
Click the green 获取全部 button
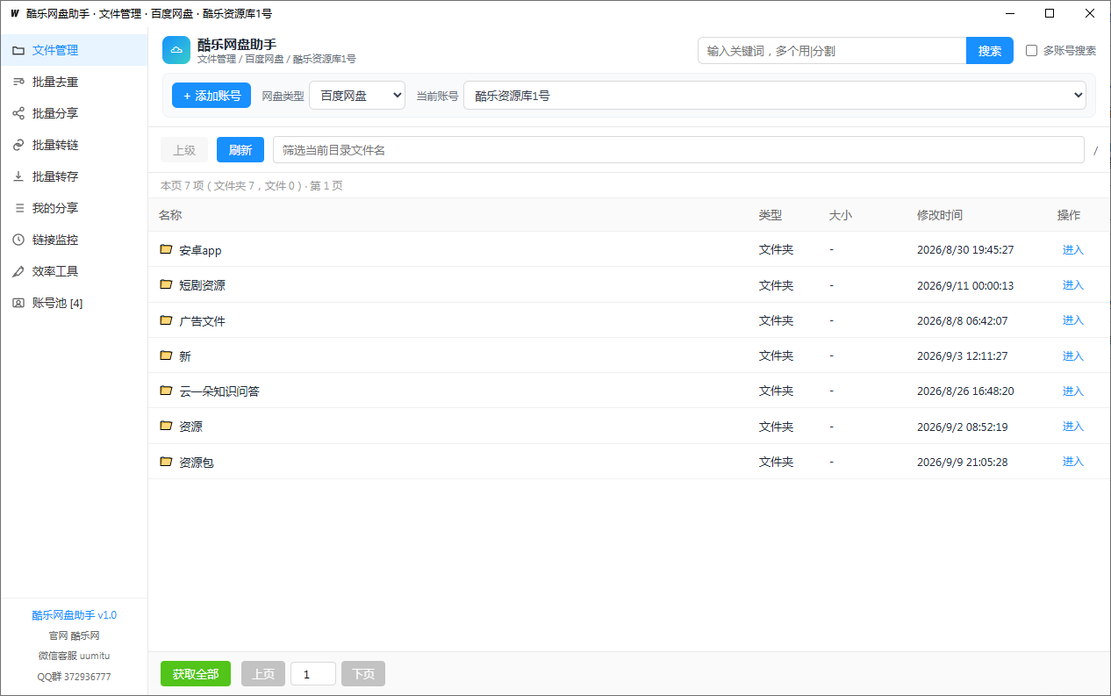(x=196, y=674)
